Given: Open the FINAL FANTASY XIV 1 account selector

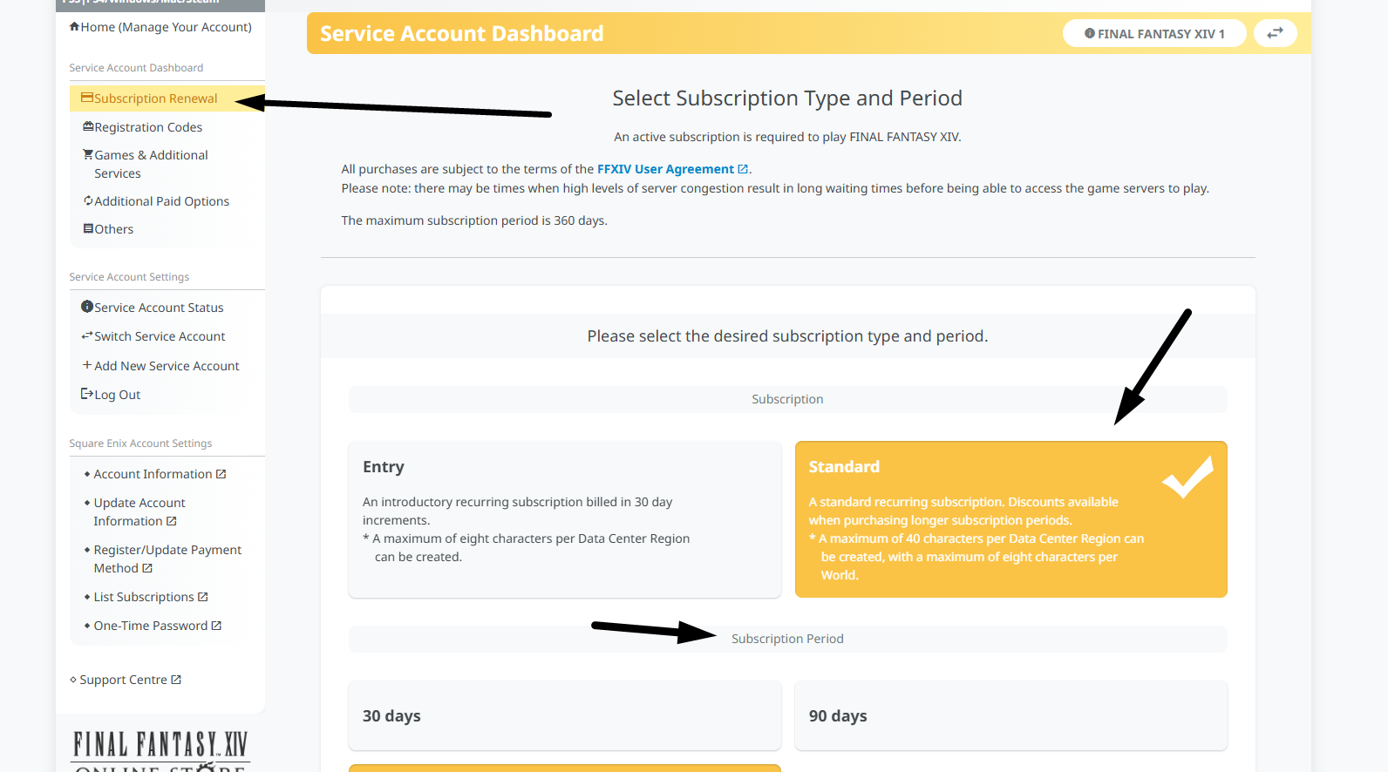Looking at the screenshot, I should 1153,34.
